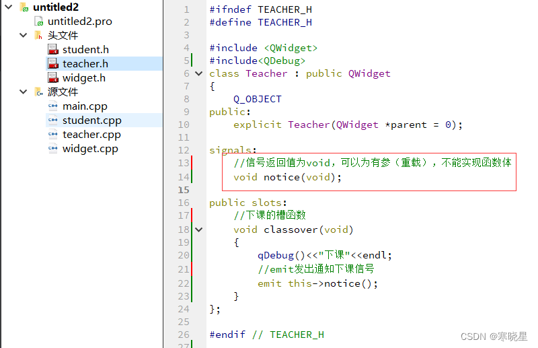The width and height of the screenshot is (538, 348).
Task: Click the comment '//信号返回值为void'
Action: pyautogui.click(x=282, y=162)
